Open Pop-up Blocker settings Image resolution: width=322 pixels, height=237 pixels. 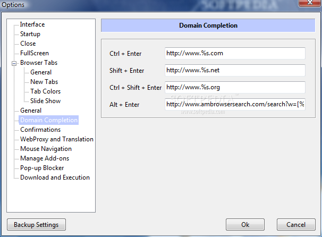point(42,168)
